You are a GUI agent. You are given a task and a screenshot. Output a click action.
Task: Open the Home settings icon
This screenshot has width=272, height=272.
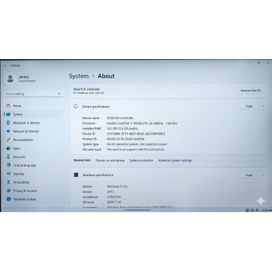8,106
